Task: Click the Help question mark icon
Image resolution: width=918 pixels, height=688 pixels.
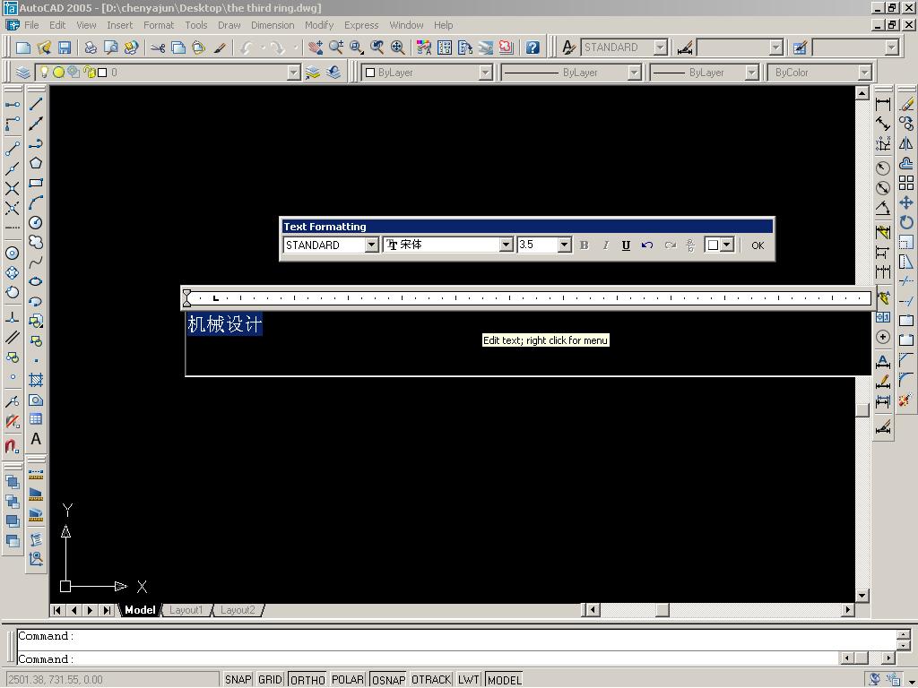Action: click(533, 47)
